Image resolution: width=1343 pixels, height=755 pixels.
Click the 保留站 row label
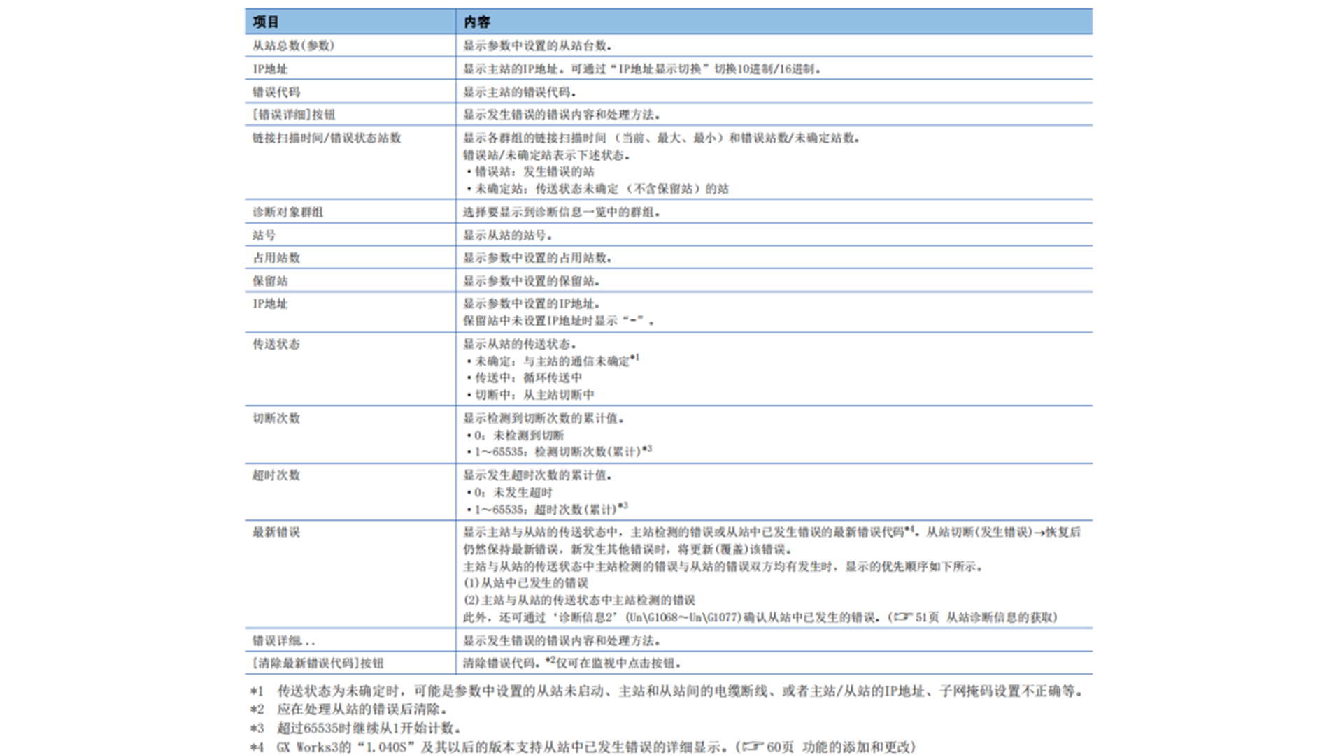click(x=270, y=281)
